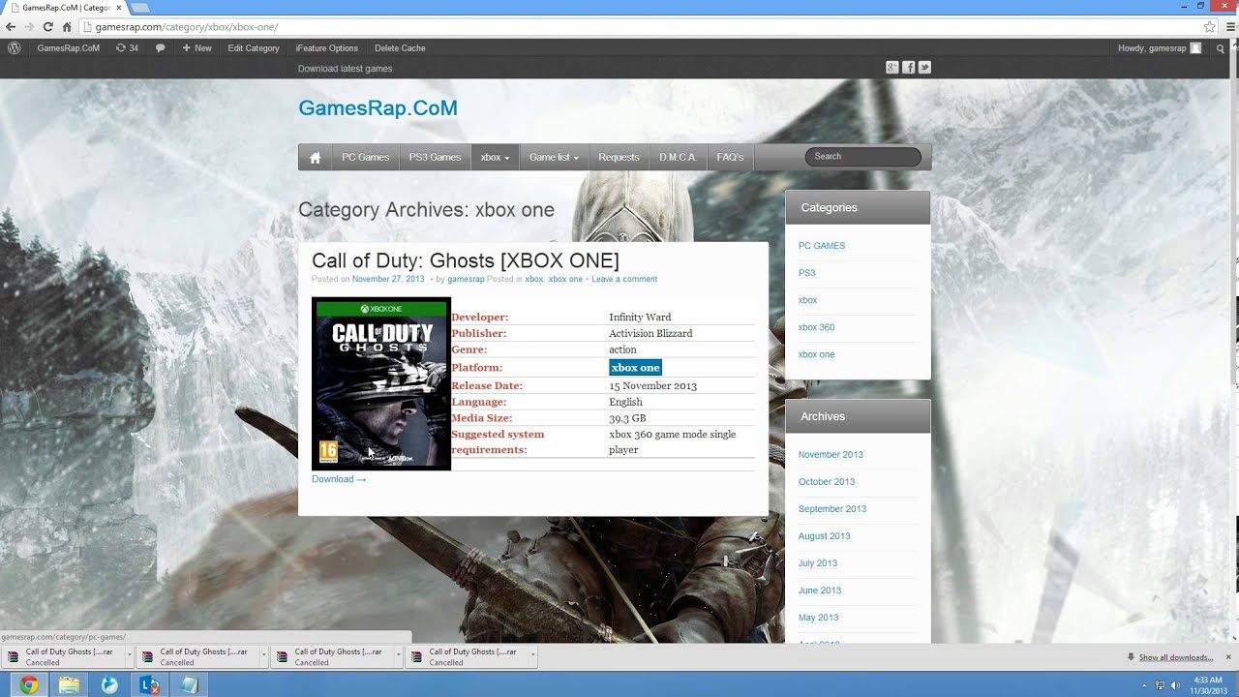
Task: Click the home icon in navigation bar
Action: [x=315, y=158]
